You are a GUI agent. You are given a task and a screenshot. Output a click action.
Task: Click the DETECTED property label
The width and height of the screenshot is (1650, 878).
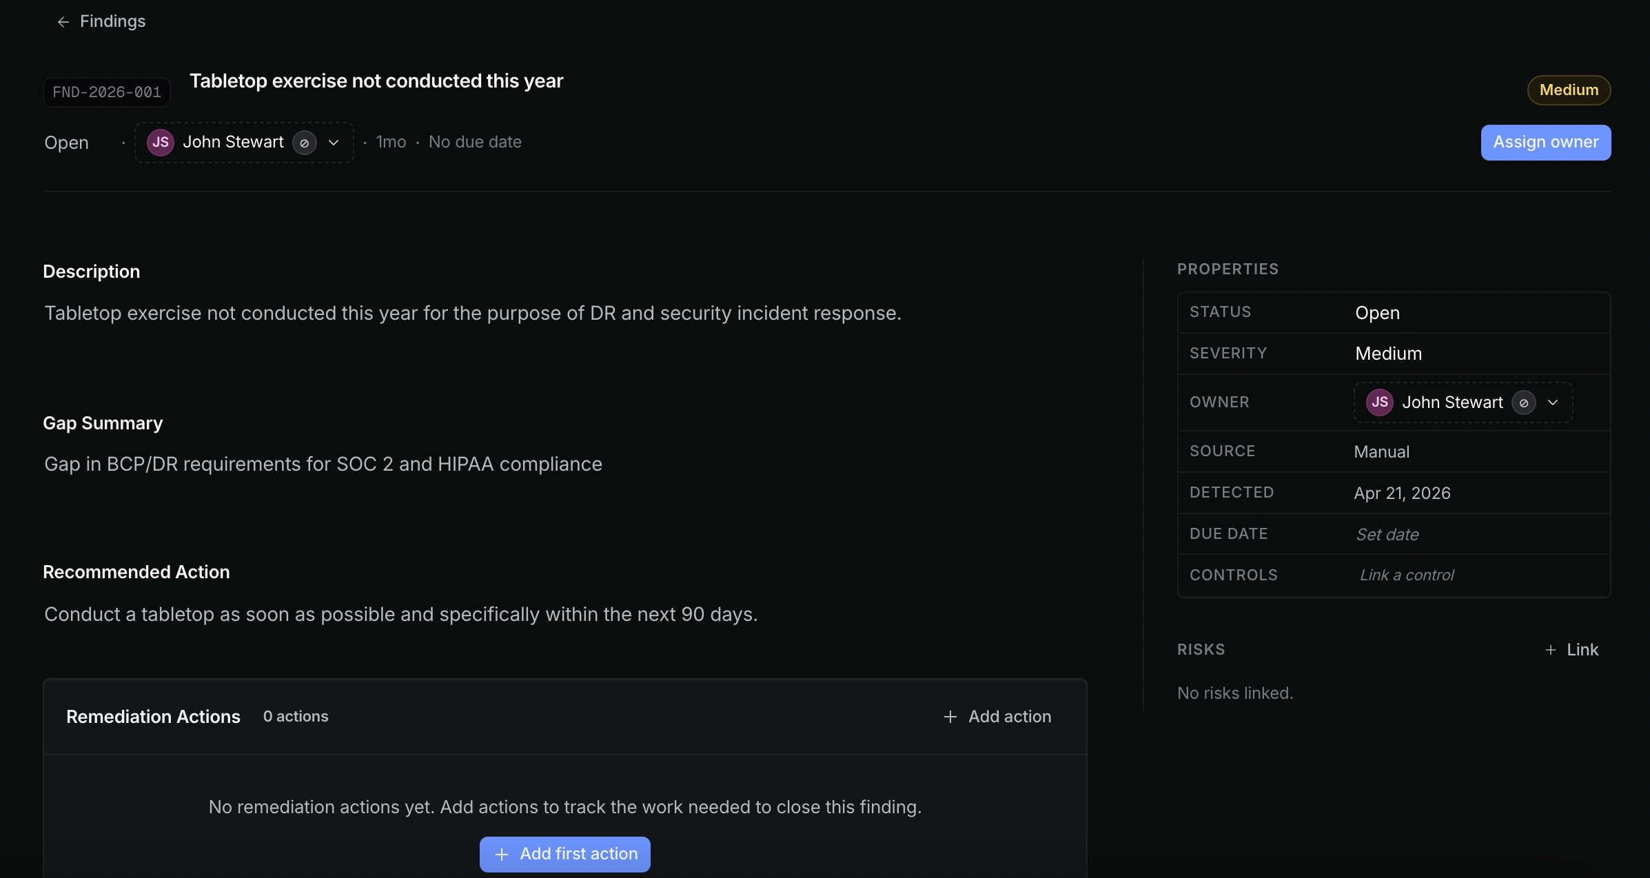point(1232,493)
